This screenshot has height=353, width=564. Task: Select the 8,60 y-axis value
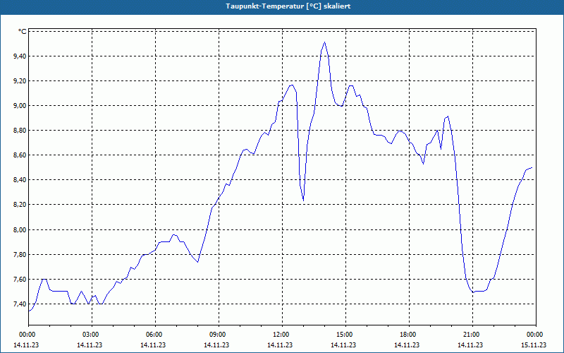[x=20, y=155]
